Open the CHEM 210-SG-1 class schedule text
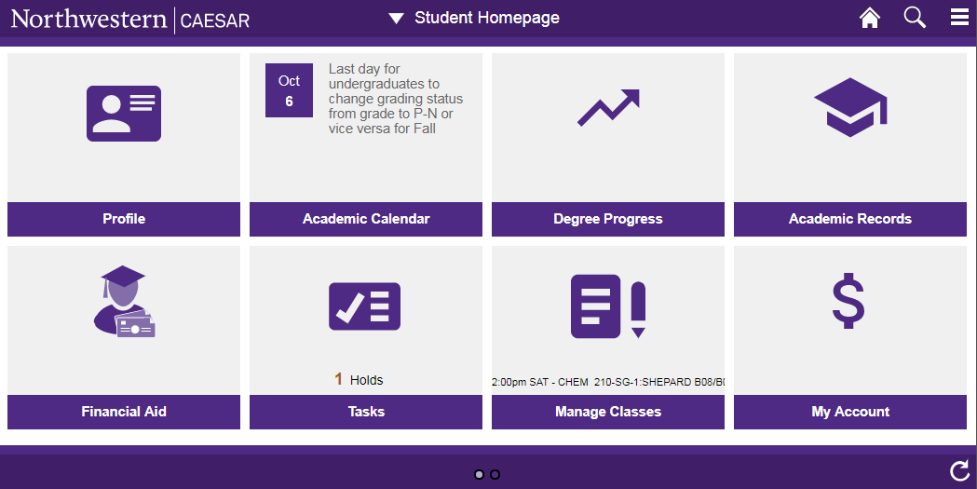This screenshot has width=977, height=489. (x=608, y=382)
